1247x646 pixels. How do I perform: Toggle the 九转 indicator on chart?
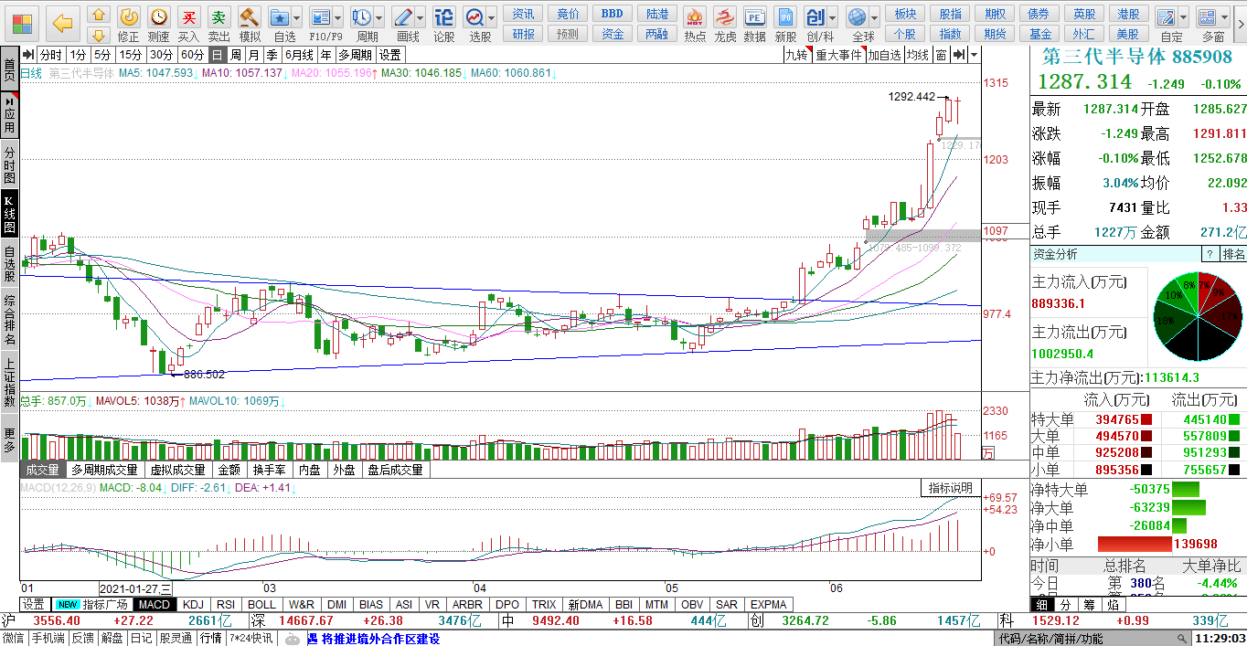[x=796, y=55]
